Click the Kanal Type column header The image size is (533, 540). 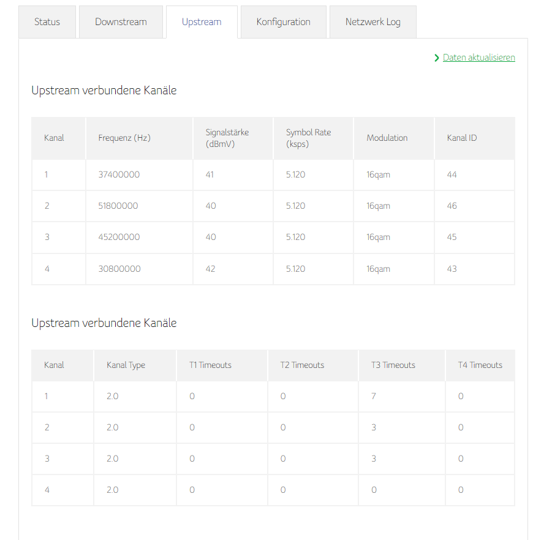click(x=126, y=365)
